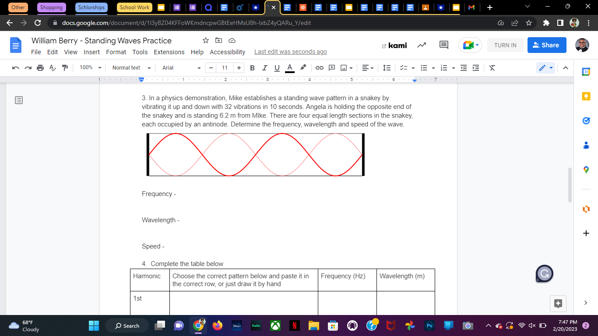Open Google Maps side panel

586,170
